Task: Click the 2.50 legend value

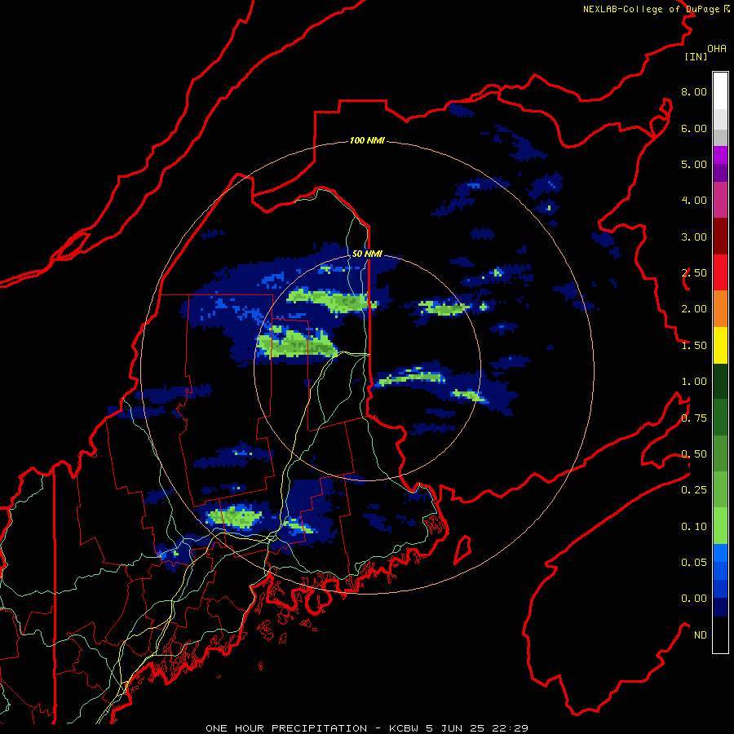Action: click(x=694, y=273)
